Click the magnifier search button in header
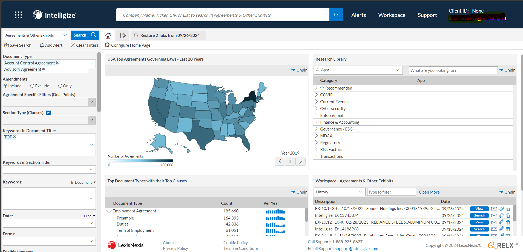Image resolution: width=523 pixels, height=252 pixels. (x=336, y=15)
